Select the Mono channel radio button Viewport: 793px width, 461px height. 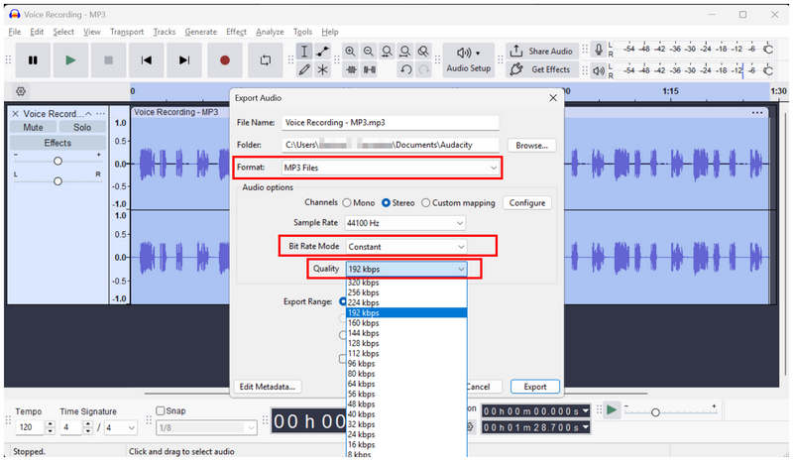click(x=346, y=203)
